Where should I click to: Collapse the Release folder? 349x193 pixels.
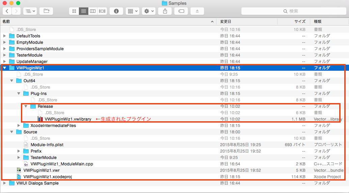(x=26, y=106)
